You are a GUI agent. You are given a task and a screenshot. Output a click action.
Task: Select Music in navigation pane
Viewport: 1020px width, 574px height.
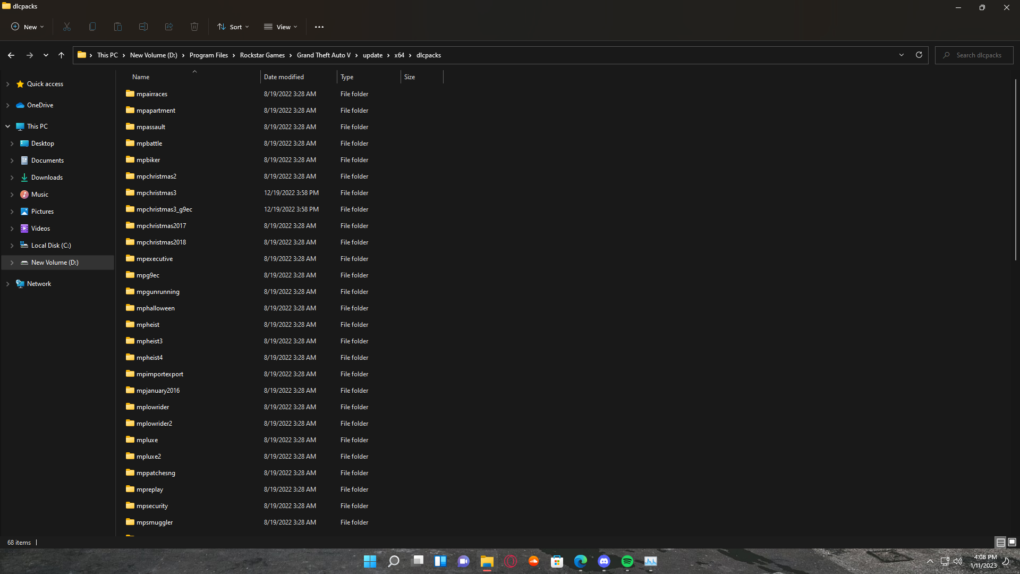(x=40, y=195)
